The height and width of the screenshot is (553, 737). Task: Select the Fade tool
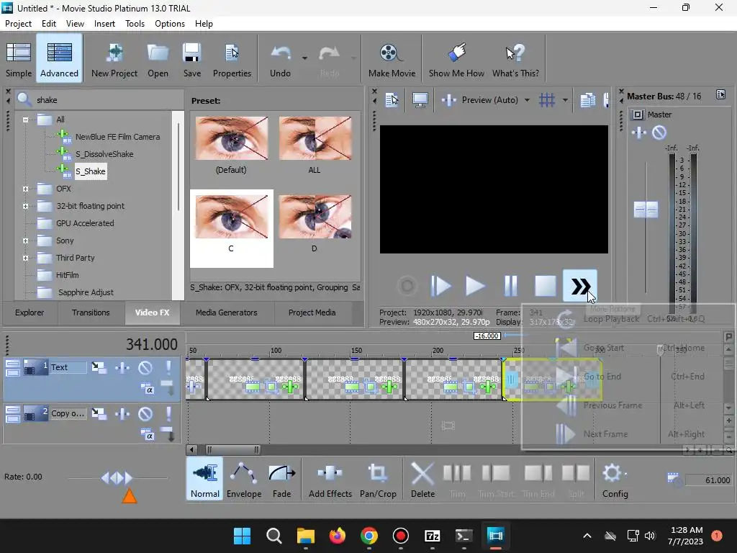(281, 479)
